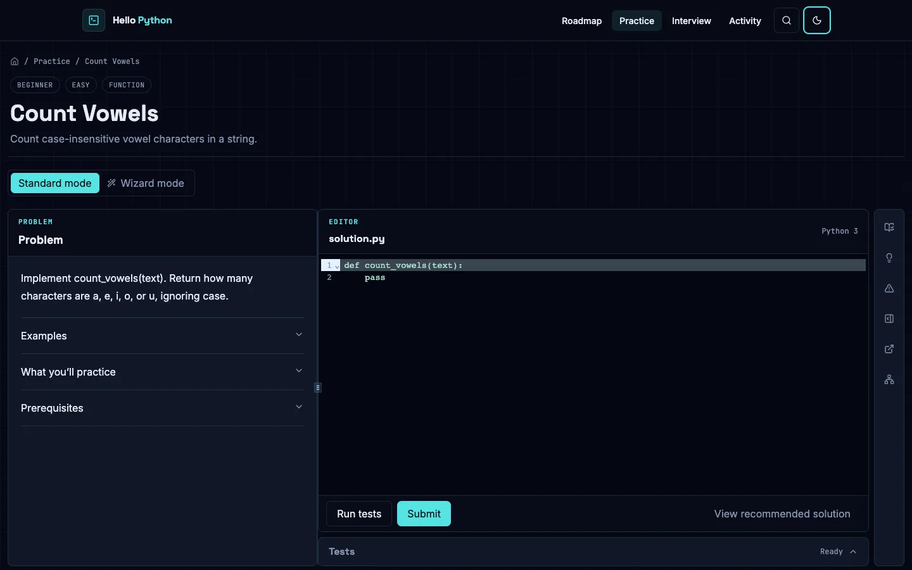Open the Roadmap nav item
The height and width of the screenshot is (570, 912).
(581, 21)
